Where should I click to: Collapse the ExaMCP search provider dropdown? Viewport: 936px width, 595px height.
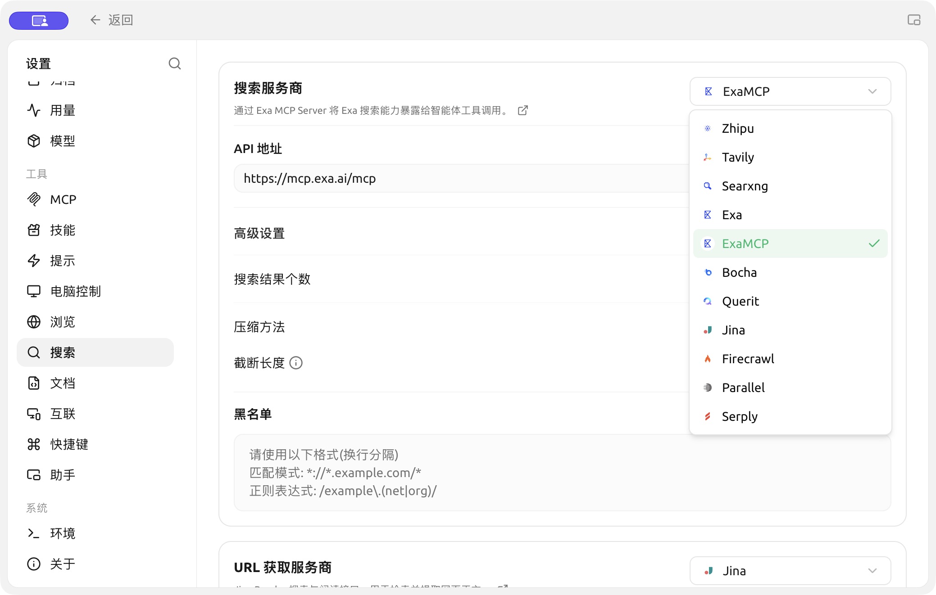(790, 91)
